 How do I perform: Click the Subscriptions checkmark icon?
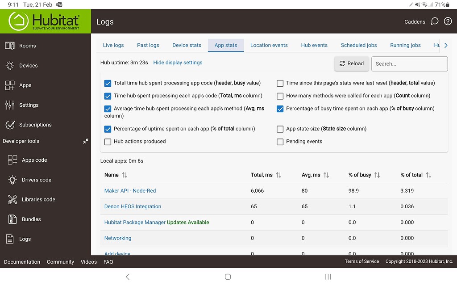(x=10, y=125)
